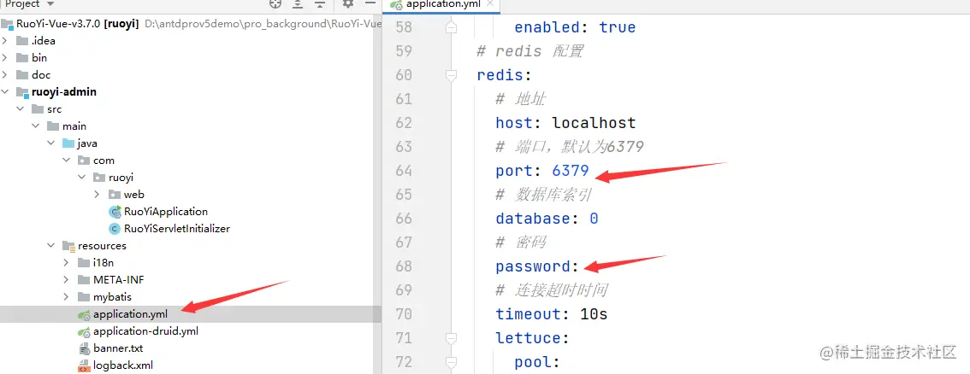Click the com package icon

click(84, 161)
